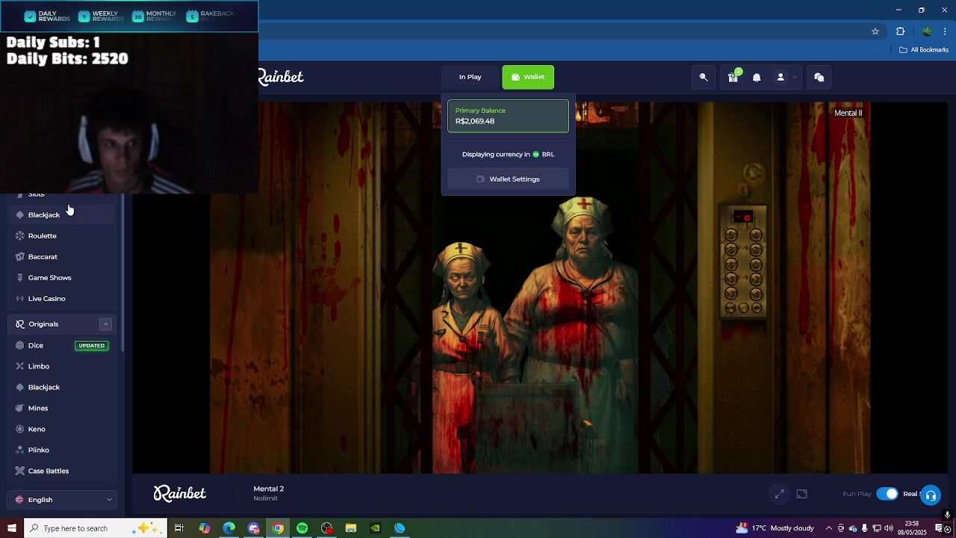Open the Weekly Rewards tab
This screenshot has width=956, height=538.
pyautogui.click(x=101, y=16)
